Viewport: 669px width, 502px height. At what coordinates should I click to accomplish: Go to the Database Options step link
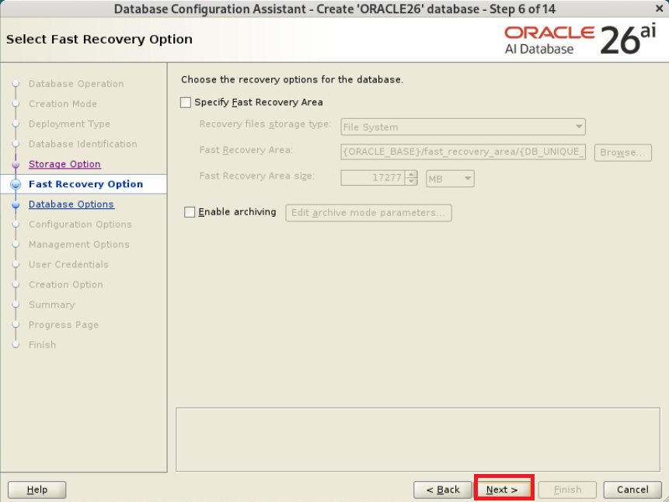(x=71, y=204)
